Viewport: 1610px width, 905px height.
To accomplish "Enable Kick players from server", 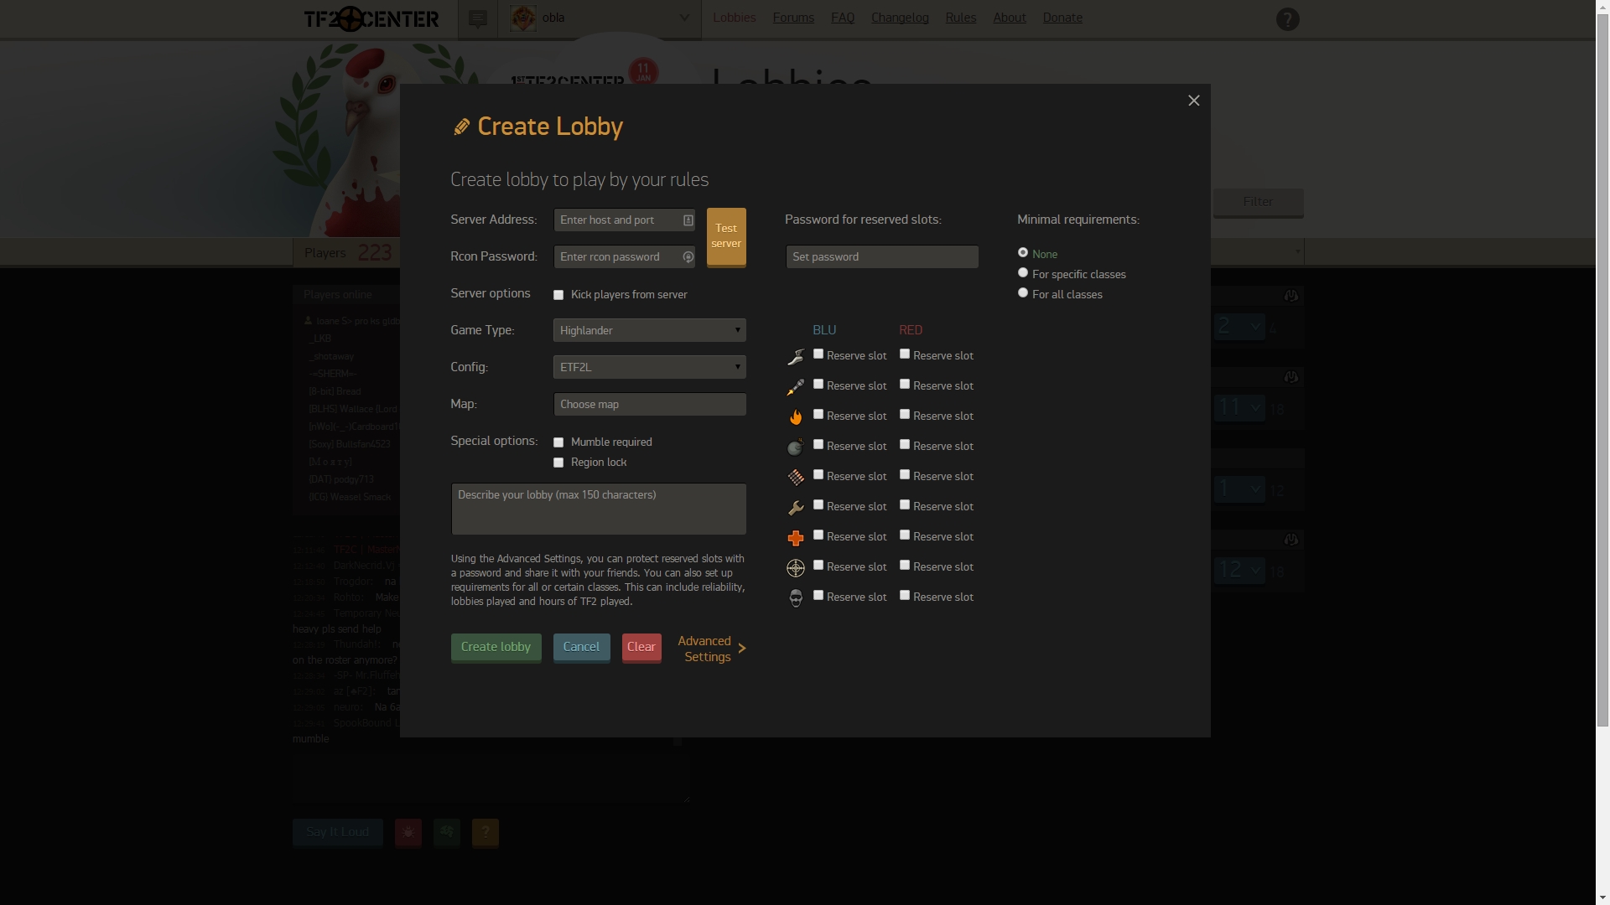I will pos(558,295).
